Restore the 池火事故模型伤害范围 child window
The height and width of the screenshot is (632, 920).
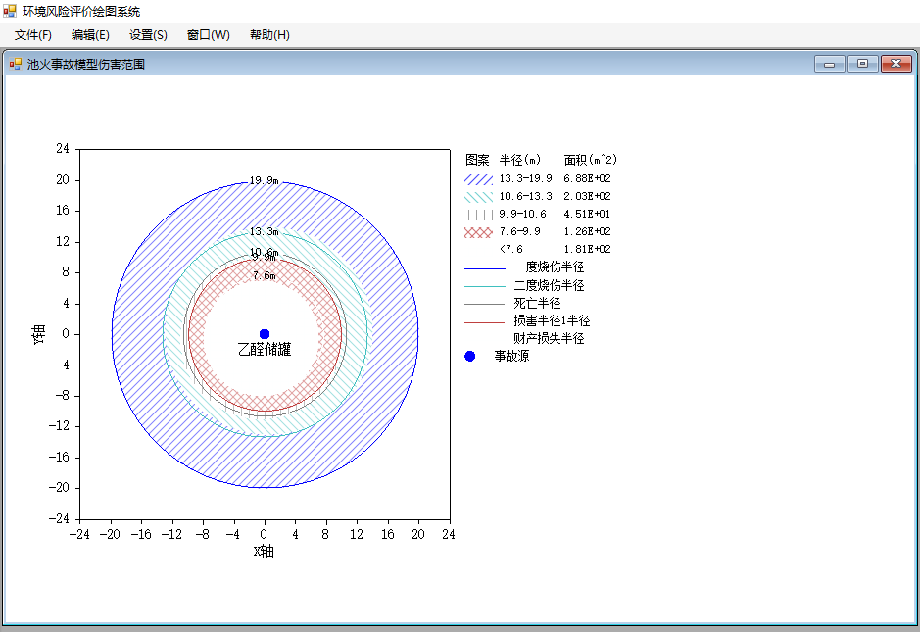(862, 64)
